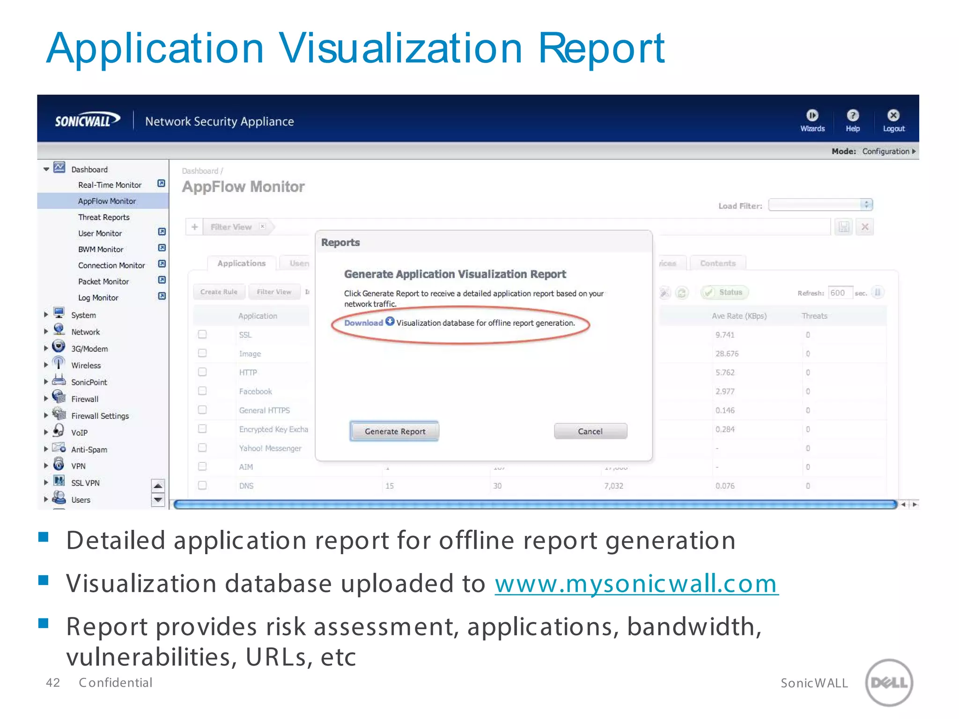Pause the refresh timer icon
This screenshot has height=719, width=959.
tap(878, 293)
